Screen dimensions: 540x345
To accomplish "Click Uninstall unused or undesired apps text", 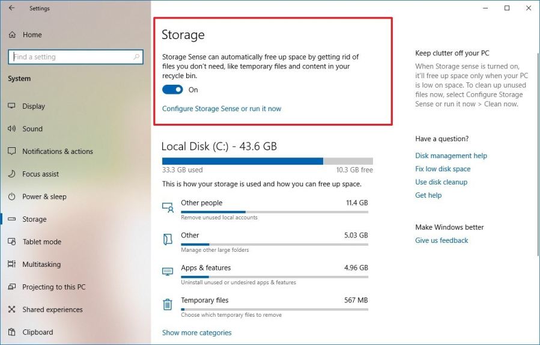I will 238,282.
